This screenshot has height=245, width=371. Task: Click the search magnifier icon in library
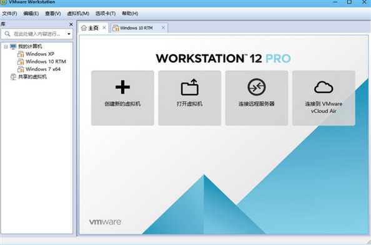tap(7, 34)
